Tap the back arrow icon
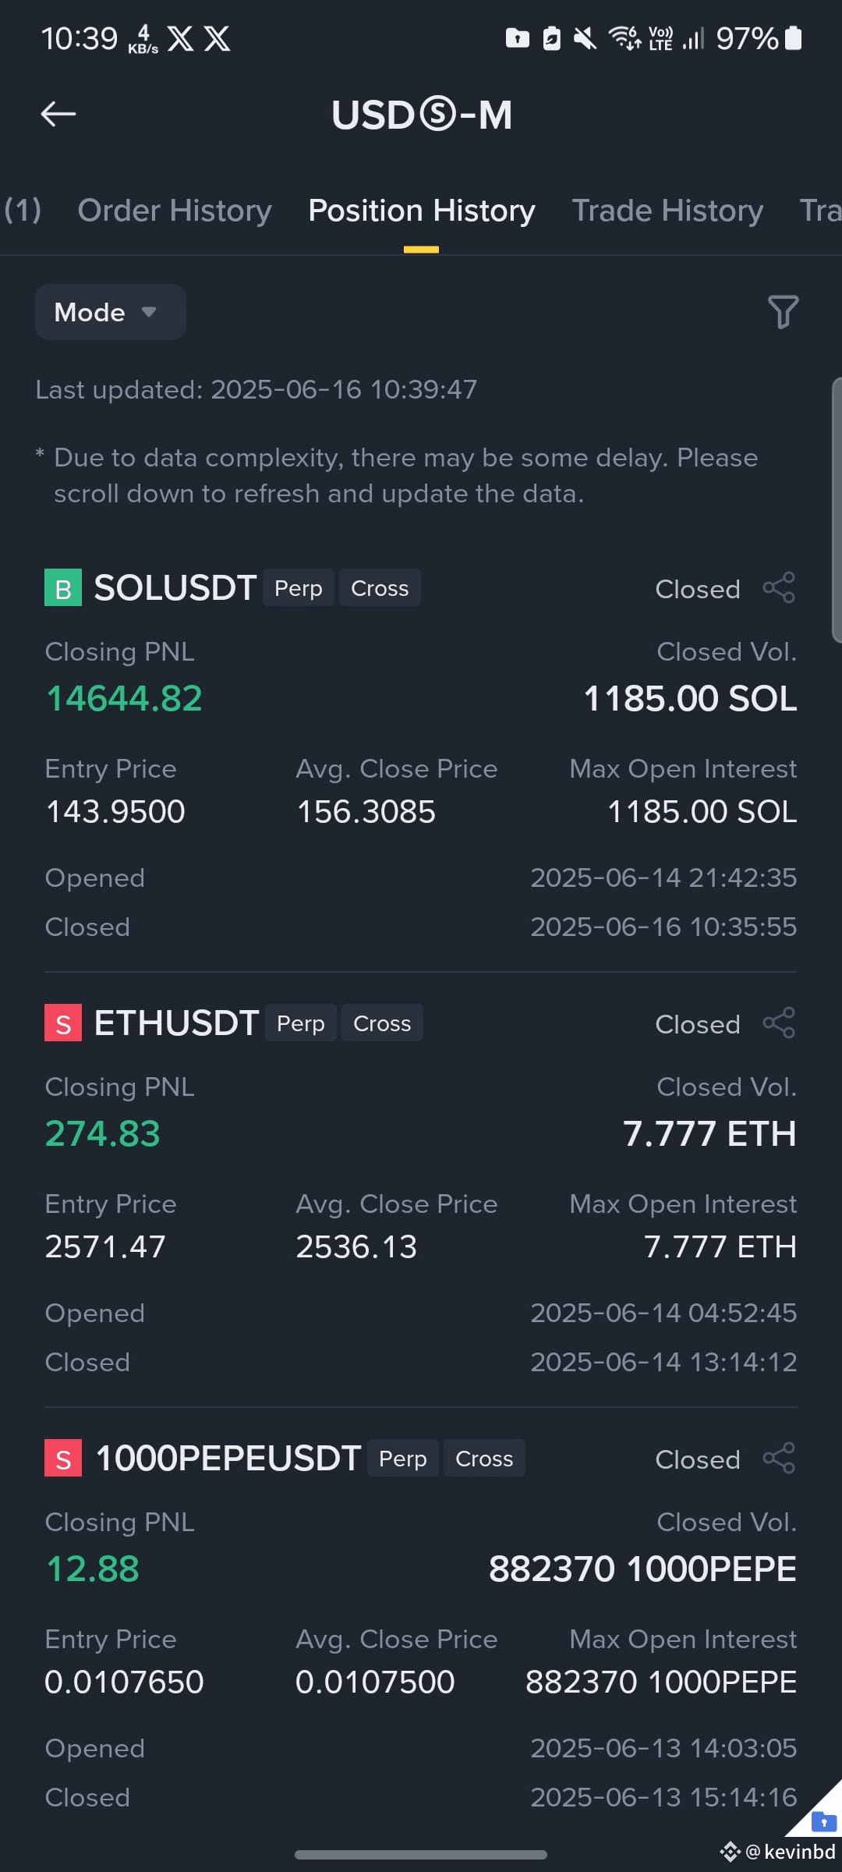 coord(58,114)
